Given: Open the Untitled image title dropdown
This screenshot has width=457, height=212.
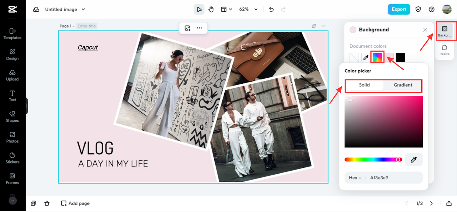Looking at the screenshot, I should [x=65, y=10].
